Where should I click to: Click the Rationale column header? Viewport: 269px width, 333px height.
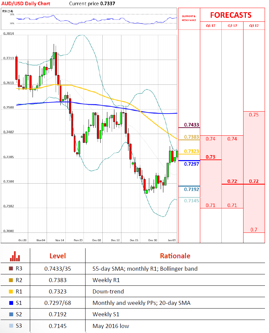pos(175,256)
